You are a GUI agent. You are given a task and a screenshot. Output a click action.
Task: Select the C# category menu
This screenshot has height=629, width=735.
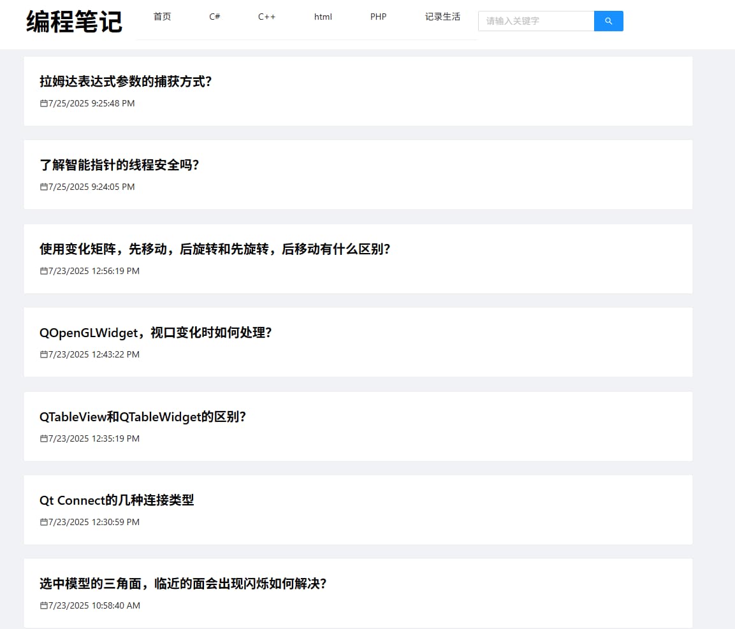(214, 17)
